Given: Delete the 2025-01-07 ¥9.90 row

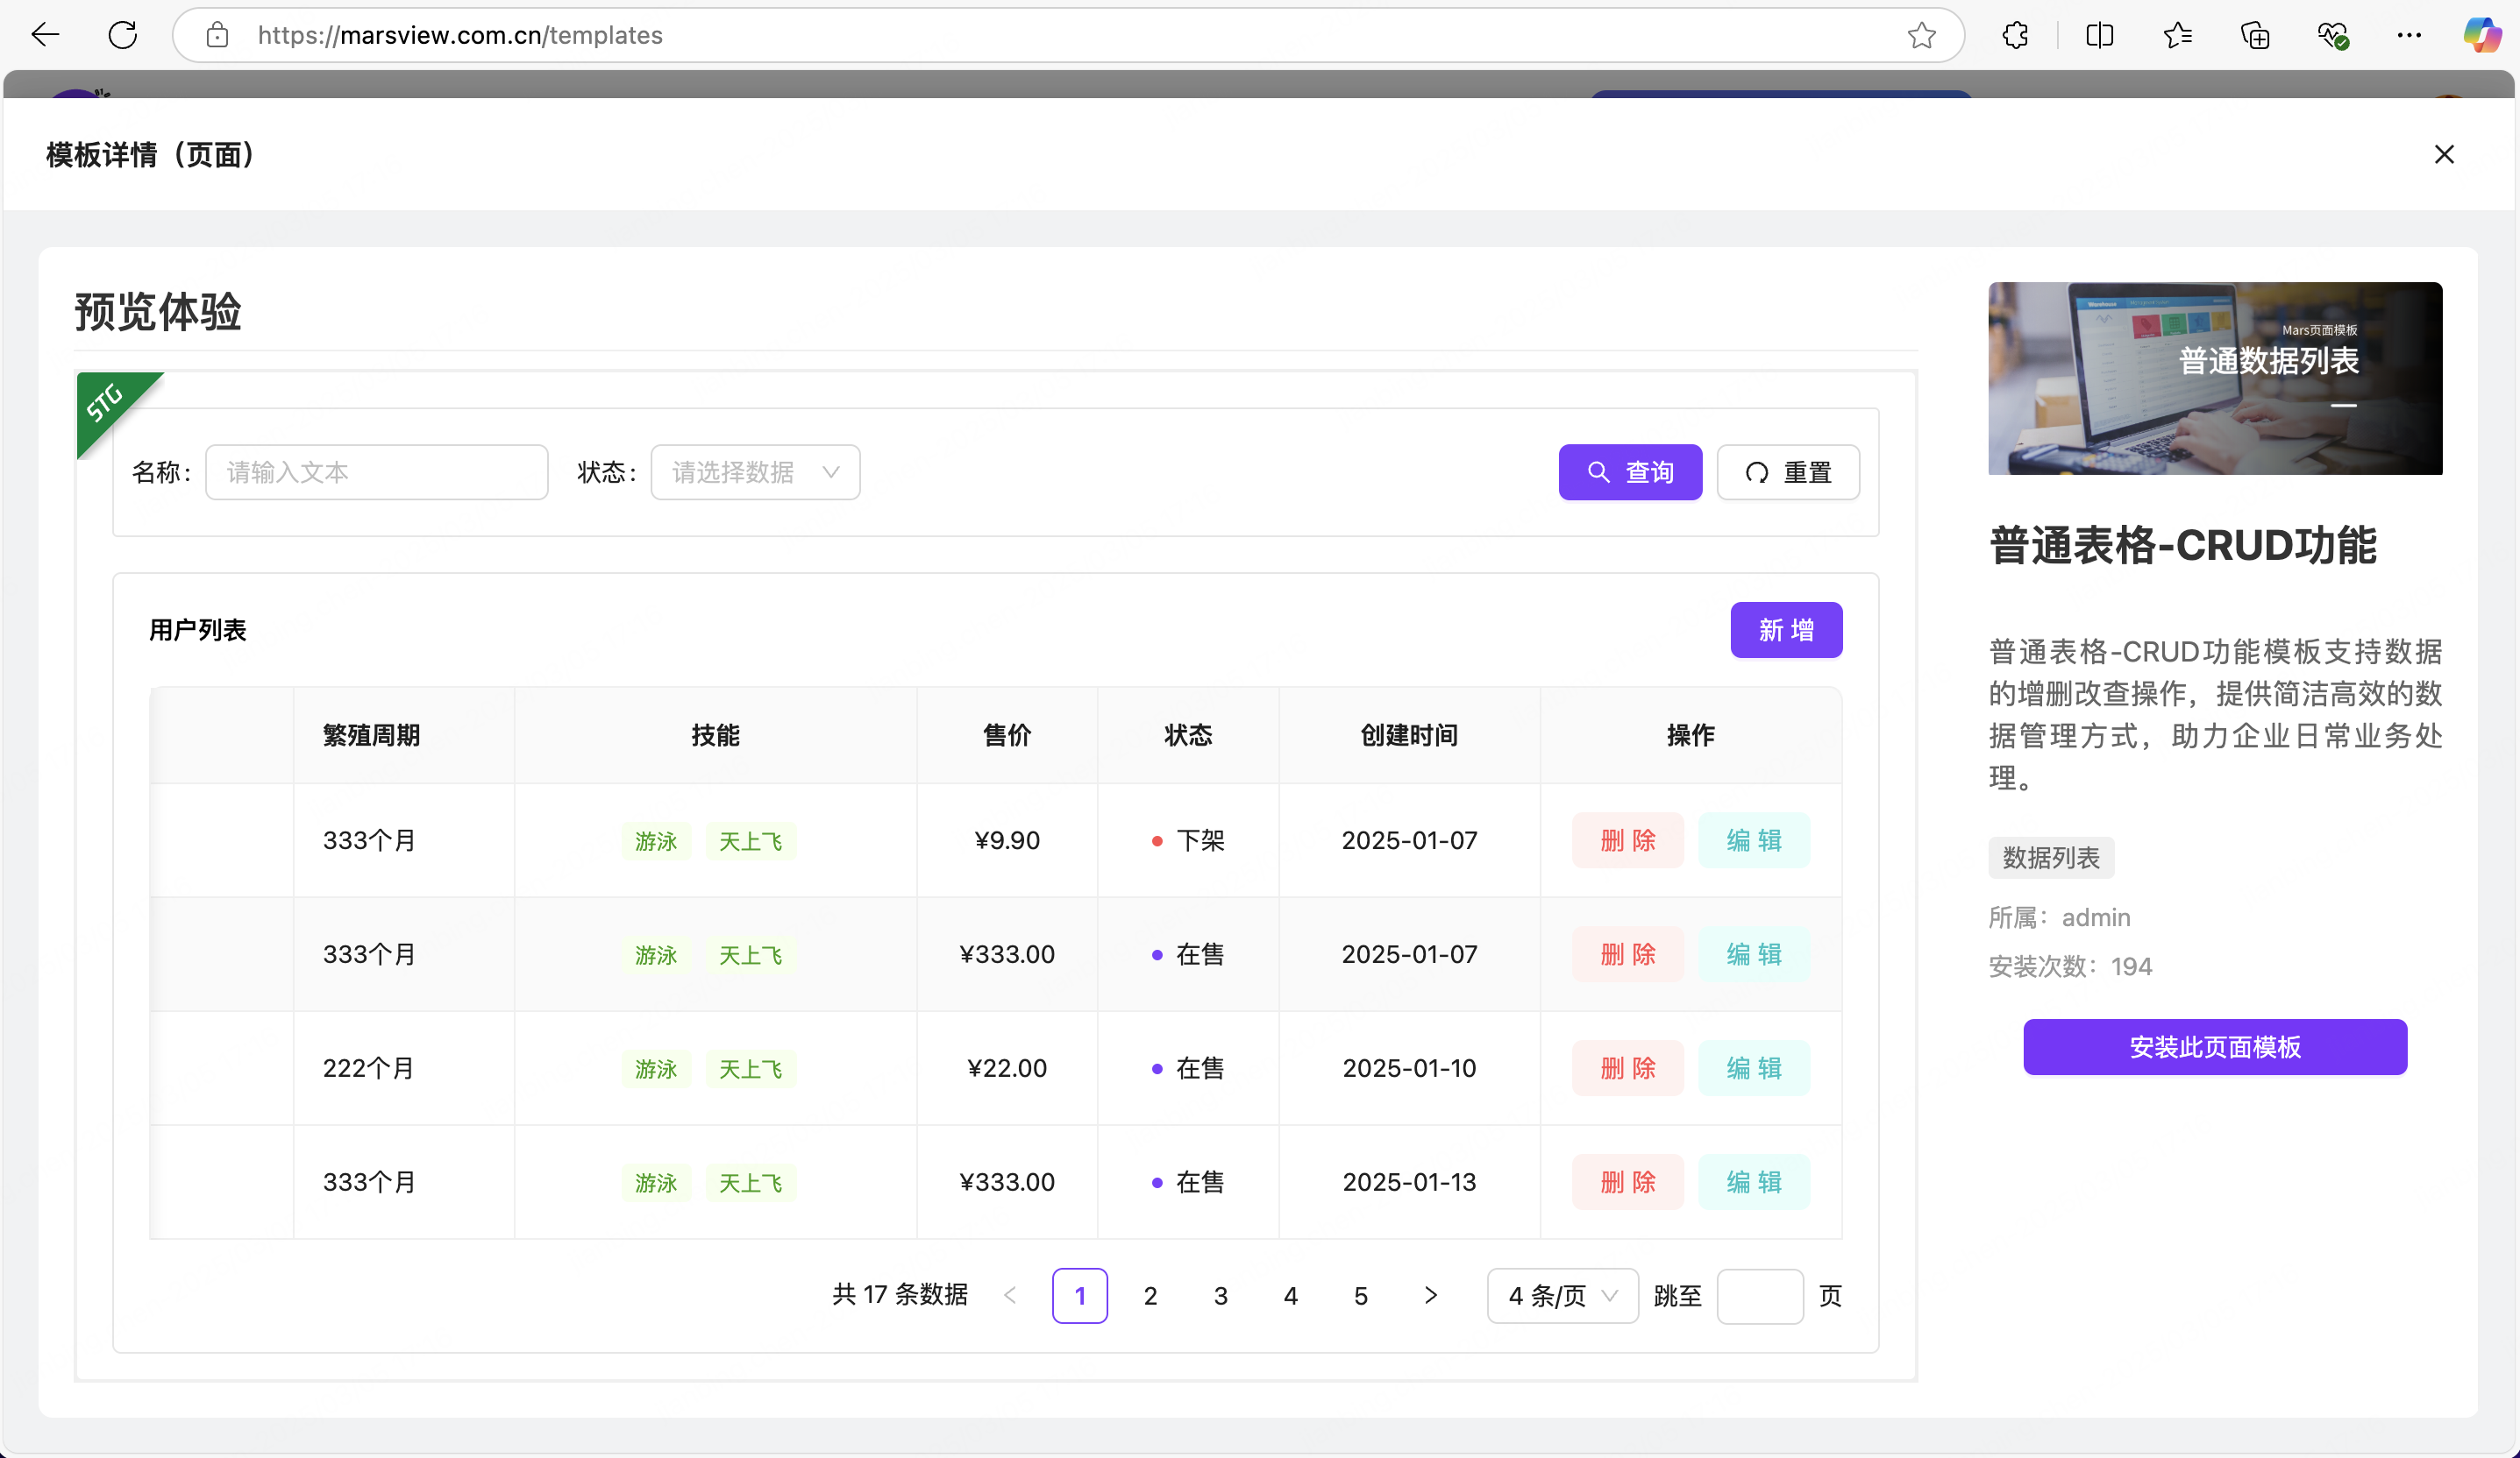Looking at the screenshot, I should (1628, 840).
